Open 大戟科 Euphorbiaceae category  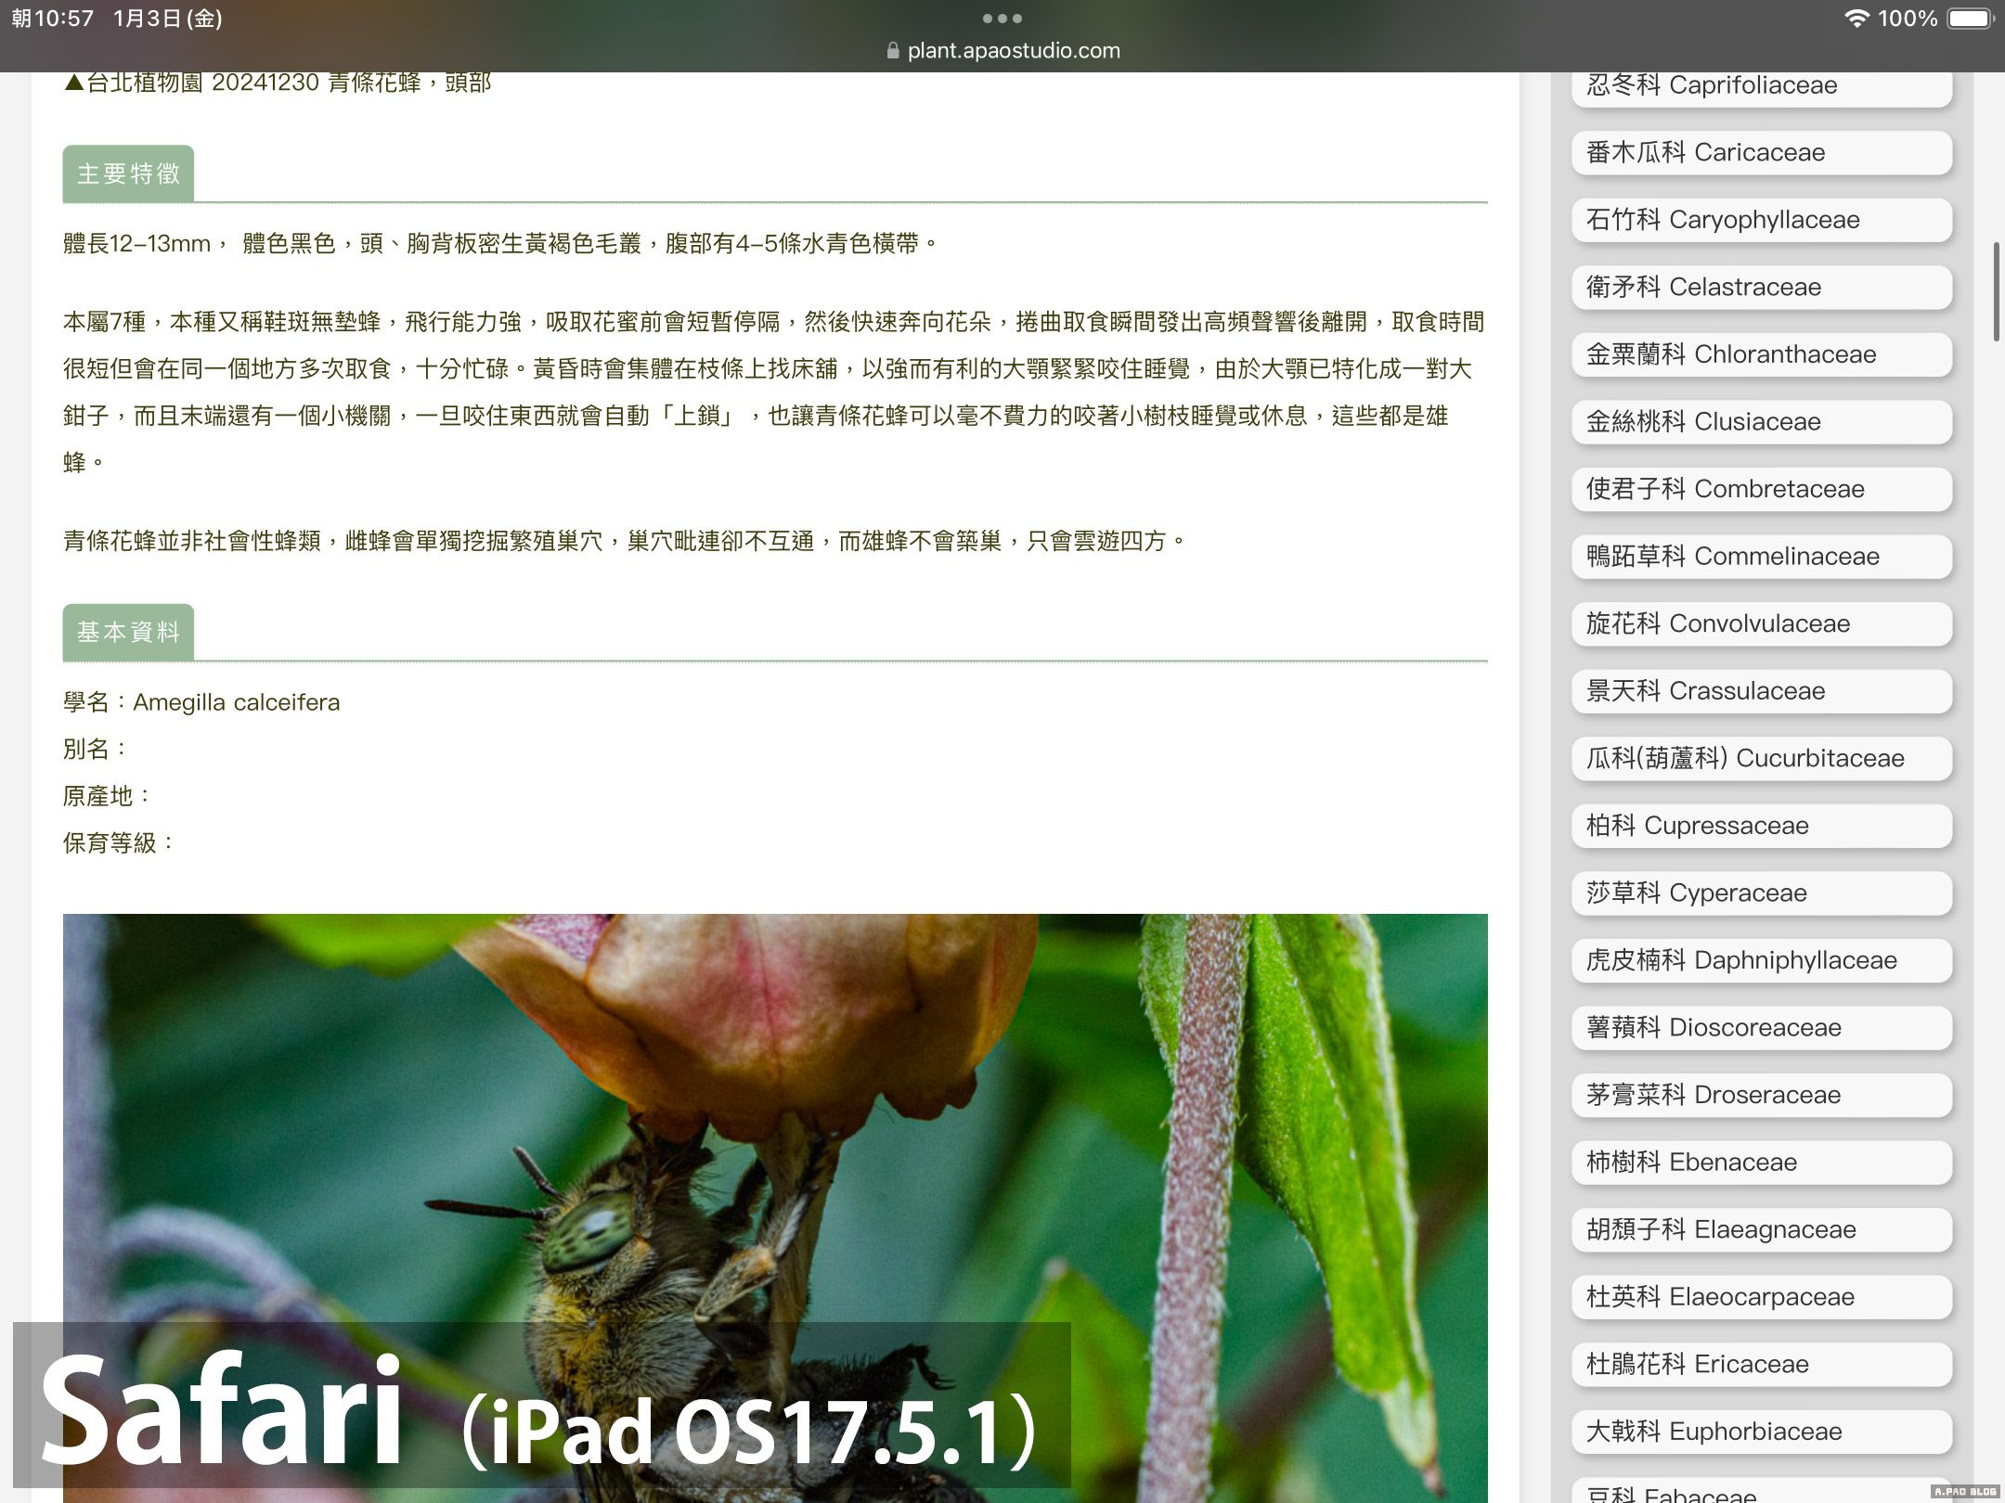click(x=1761, y=1432)
